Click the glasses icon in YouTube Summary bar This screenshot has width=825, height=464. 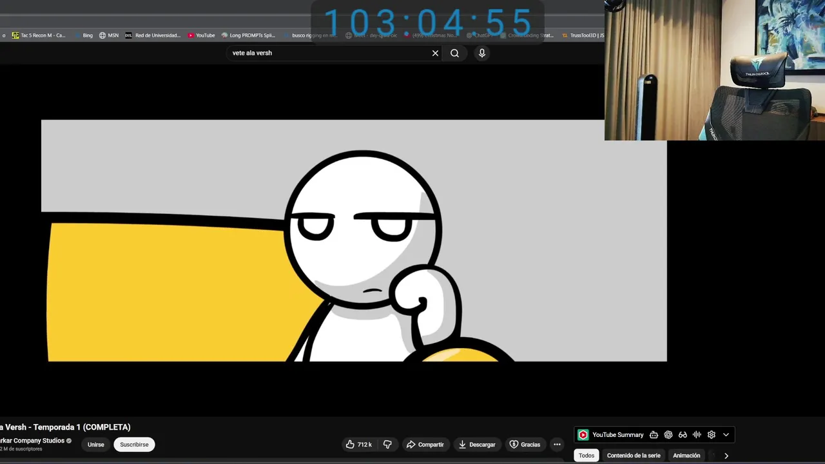click(683, 435)
